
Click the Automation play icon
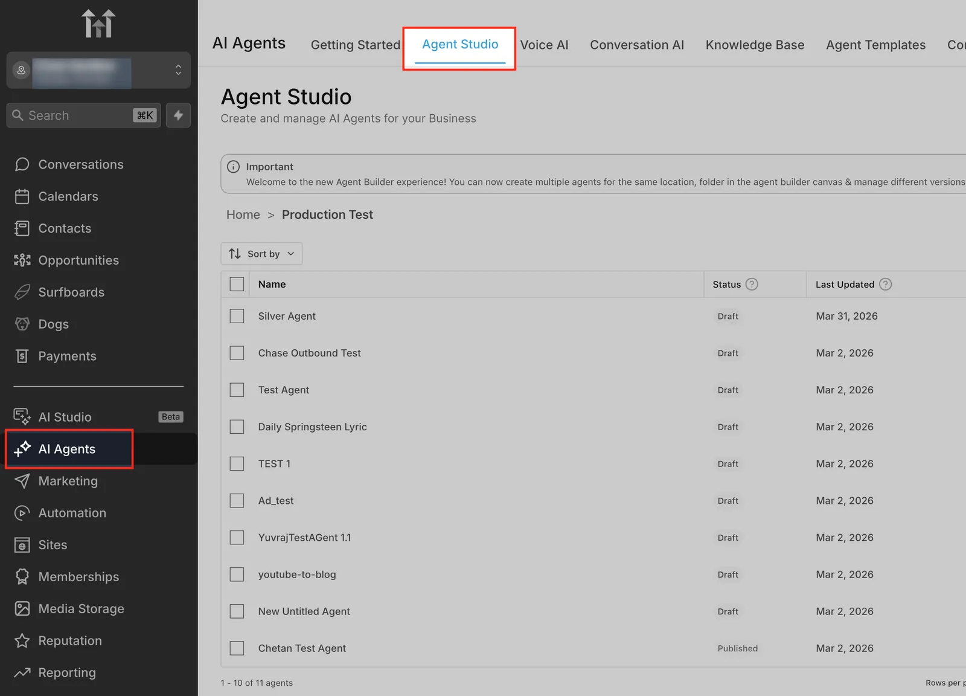pyautogui.click(x=22, y=513)
